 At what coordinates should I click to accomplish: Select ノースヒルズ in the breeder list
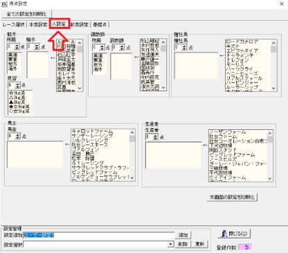223,159
